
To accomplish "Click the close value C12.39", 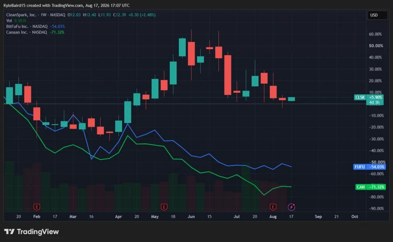I will (120, 15).
